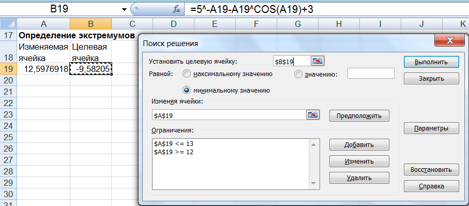
Task: Click the Удалить constraint button
Action: 359,178
